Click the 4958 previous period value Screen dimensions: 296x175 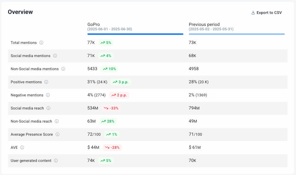(x=194, y=69)
